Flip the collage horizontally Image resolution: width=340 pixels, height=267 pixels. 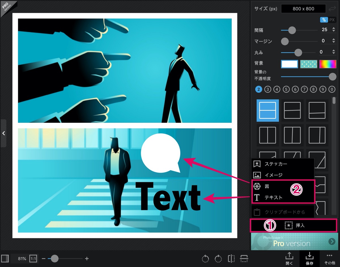(x=231, y=258)
